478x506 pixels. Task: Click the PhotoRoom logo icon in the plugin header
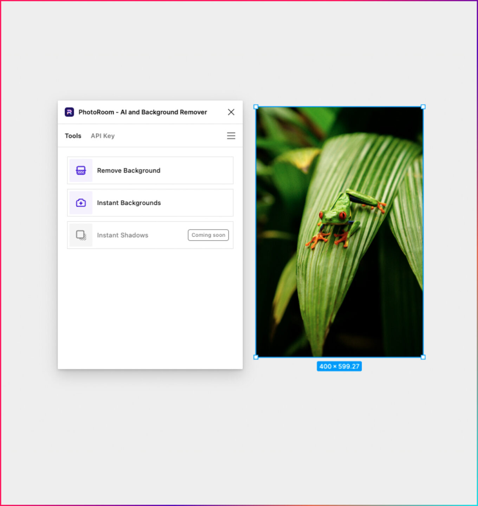pyautogui.click(x=69, y=112)
